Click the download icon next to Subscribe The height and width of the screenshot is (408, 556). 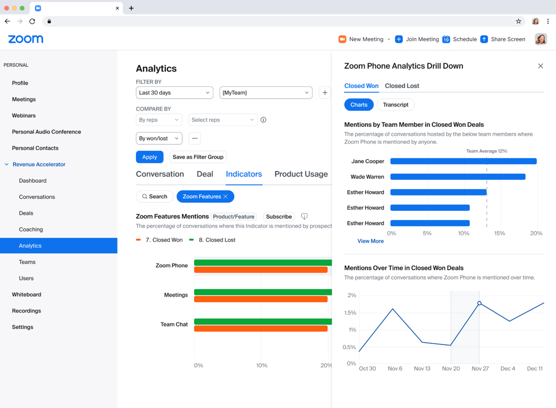click(x=304, y=216)
